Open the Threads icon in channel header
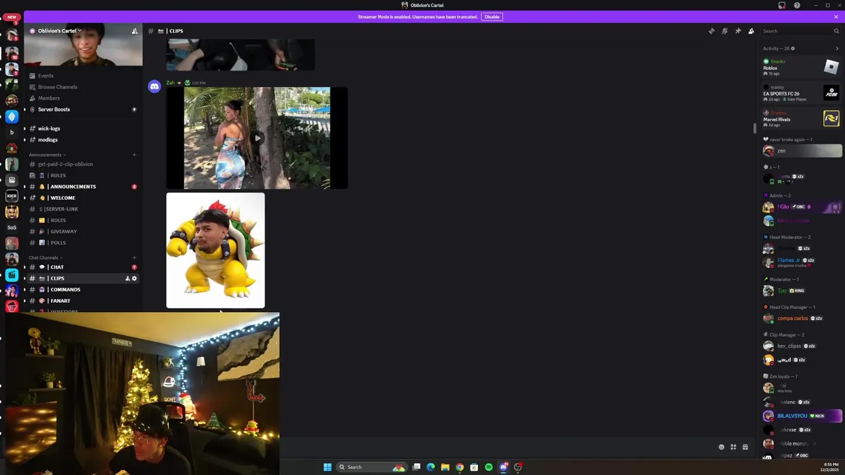845x475 pixels. point(711,31)
